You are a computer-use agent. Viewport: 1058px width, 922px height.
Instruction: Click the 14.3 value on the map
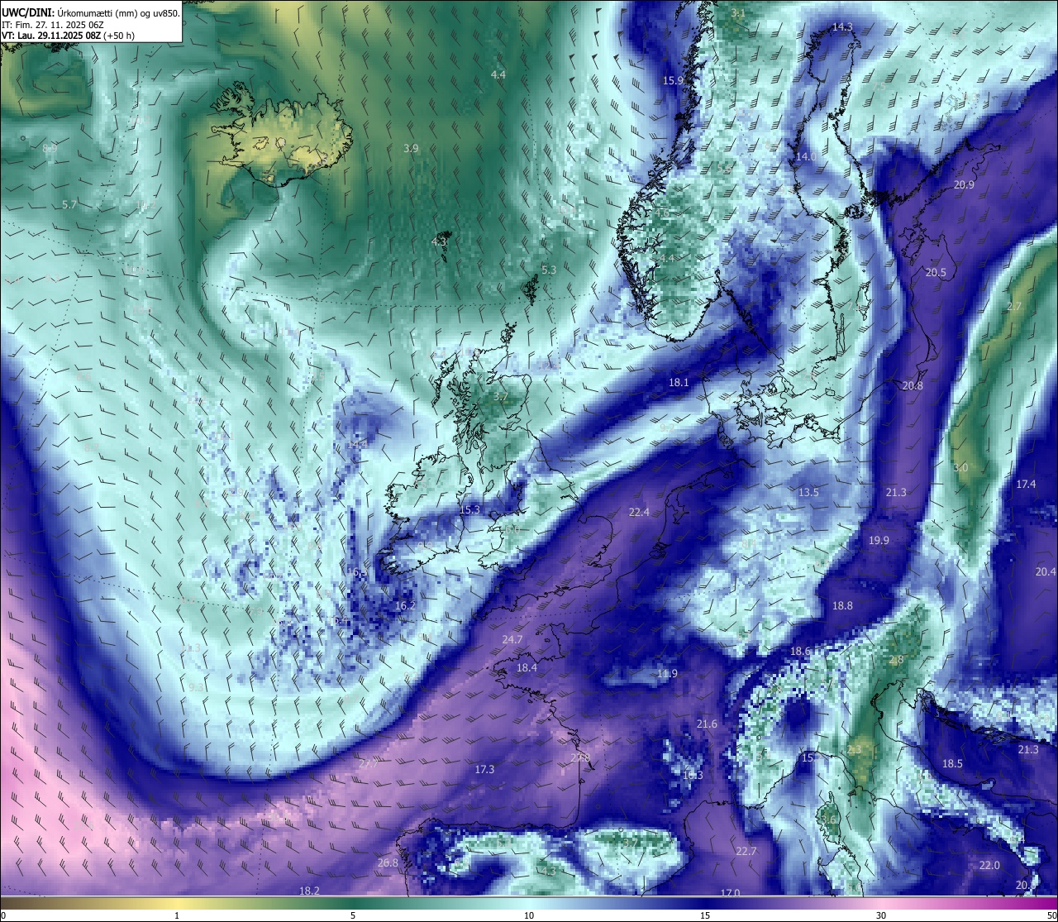click(842, 26)
